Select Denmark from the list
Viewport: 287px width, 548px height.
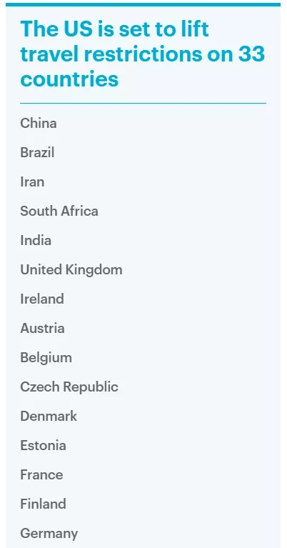point(49,417)
